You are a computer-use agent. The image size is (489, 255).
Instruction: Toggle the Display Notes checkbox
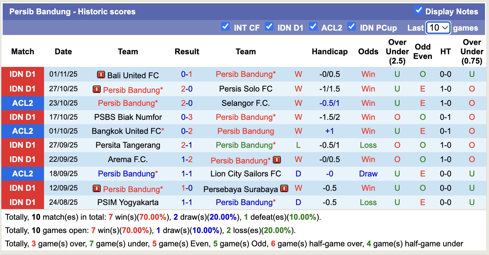(418, 10)
